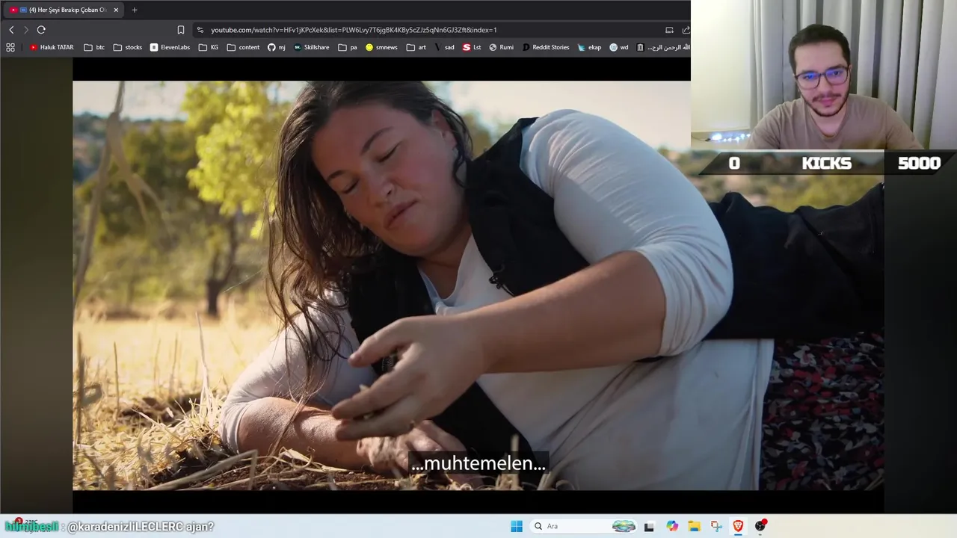This screenshot has height=538, width=957.
Task: Open the content bookmark folder
Action: [x=244, y=47]
